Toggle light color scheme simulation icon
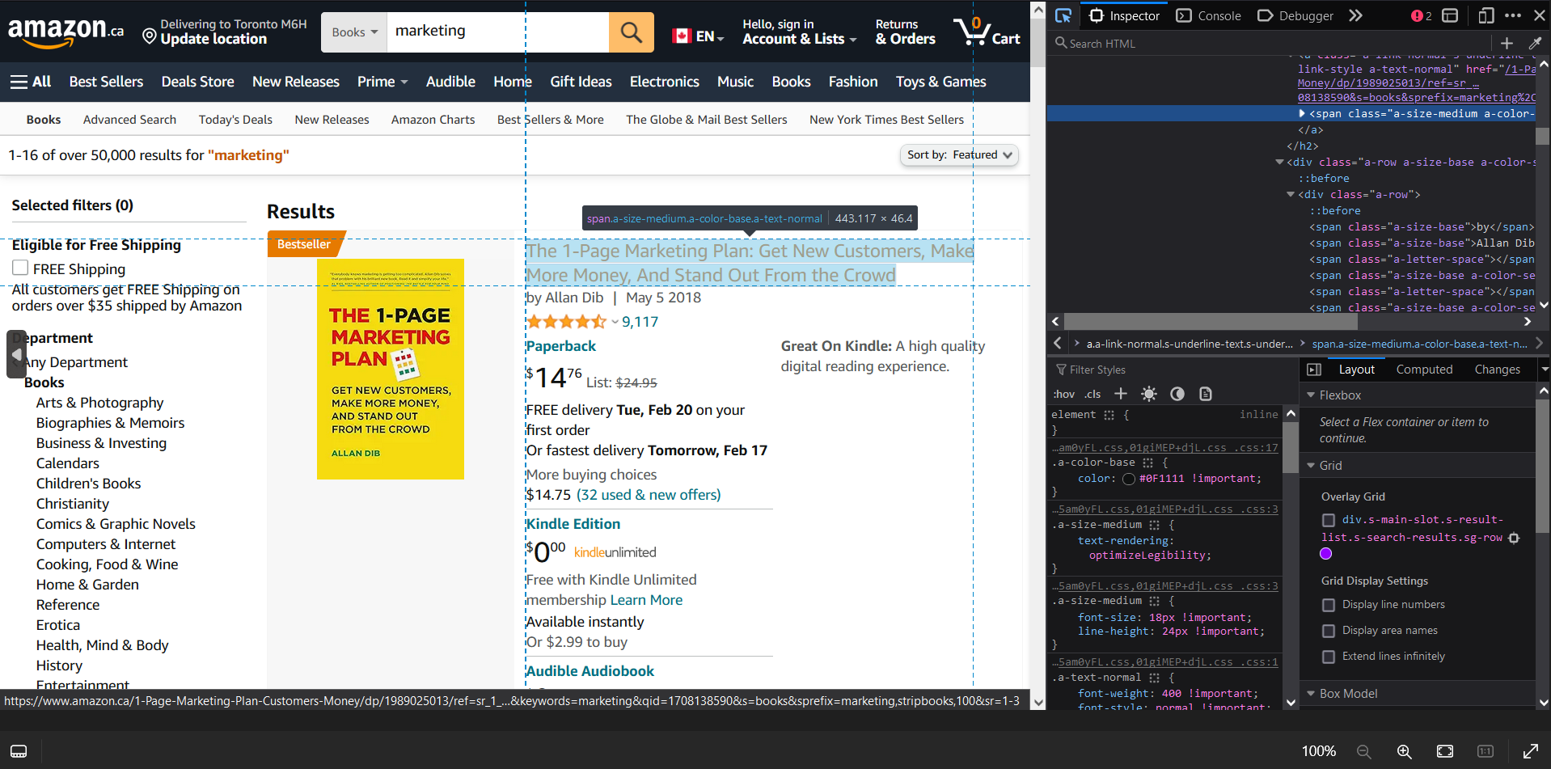The image size is (1551, 769). [x=1148, y=394]
